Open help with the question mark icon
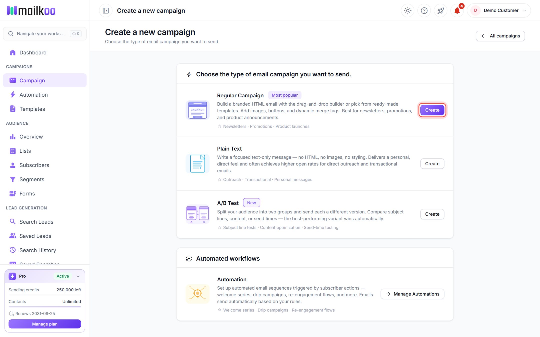 pos(424,10)
